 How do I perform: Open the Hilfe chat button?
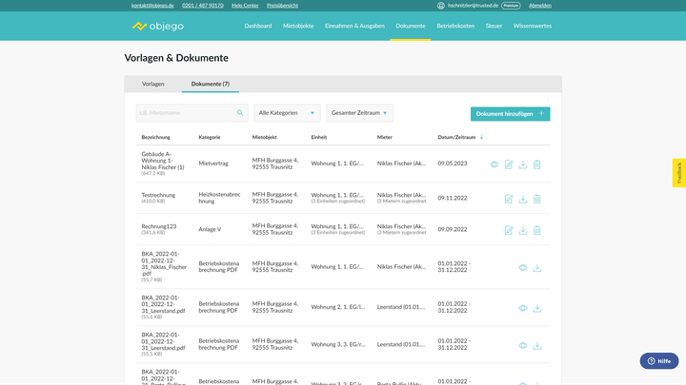click(658, 361)
